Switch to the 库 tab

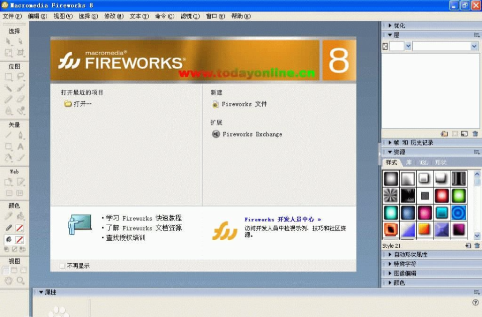(409, 163)
